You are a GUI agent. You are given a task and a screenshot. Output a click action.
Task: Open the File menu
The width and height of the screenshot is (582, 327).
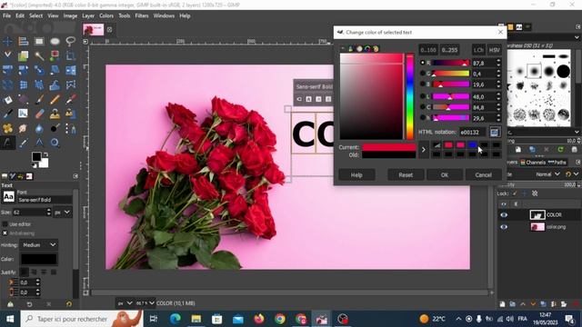6,16
